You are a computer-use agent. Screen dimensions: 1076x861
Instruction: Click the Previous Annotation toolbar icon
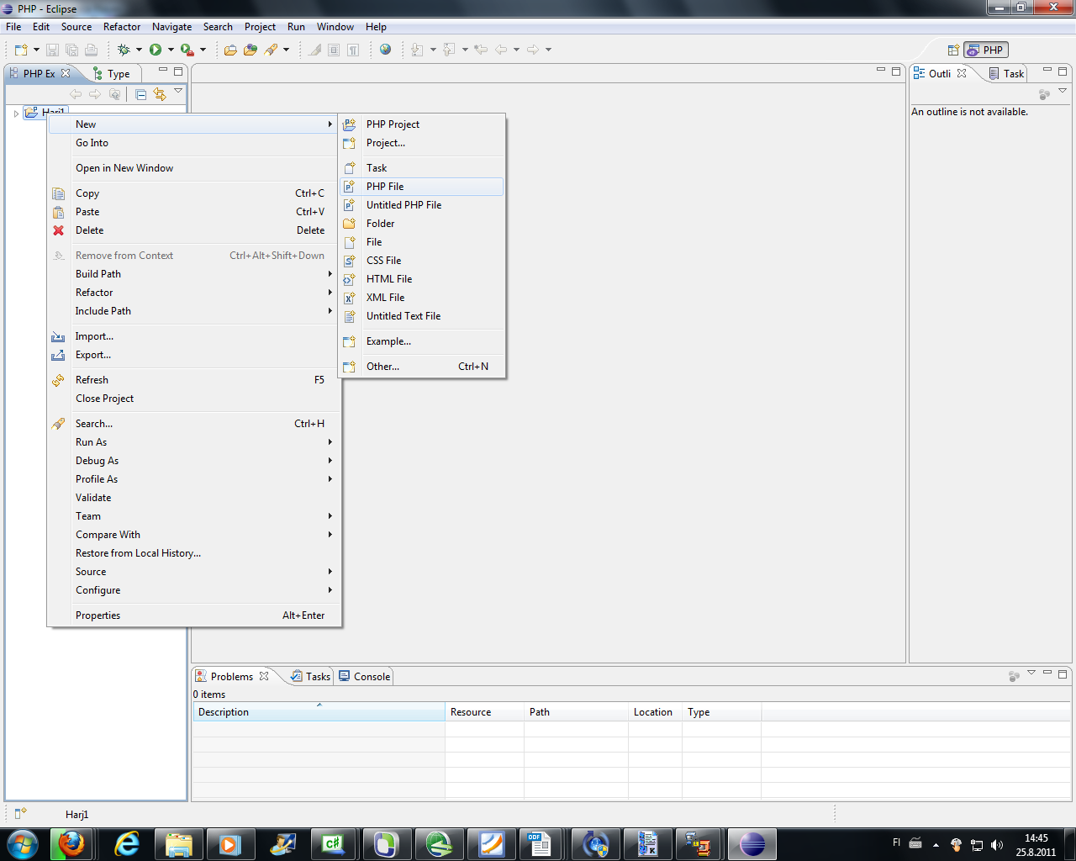pos(449,50)
